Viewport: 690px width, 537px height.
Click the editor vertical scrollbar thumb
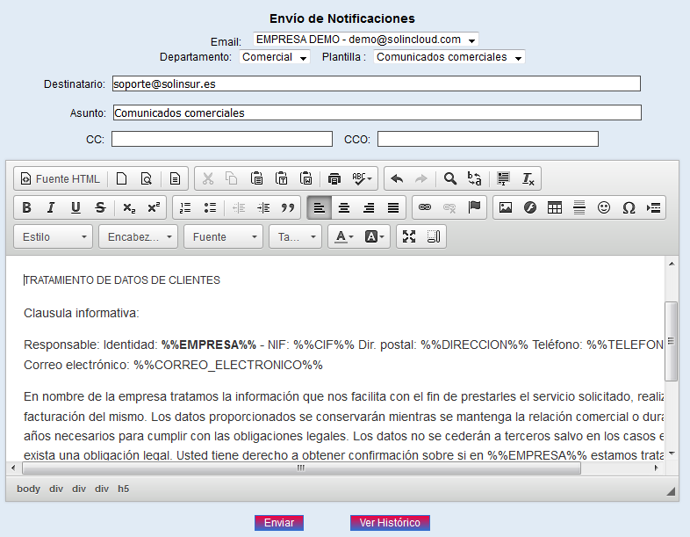671,341
